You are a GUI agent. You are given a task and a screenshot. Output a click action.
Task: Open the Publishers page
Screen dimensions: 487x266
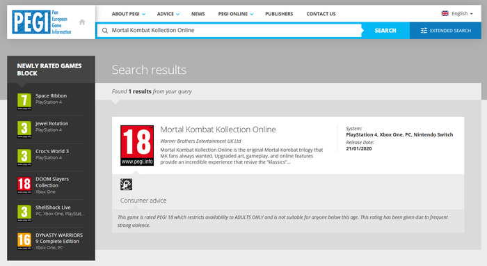tap(279, 14)
